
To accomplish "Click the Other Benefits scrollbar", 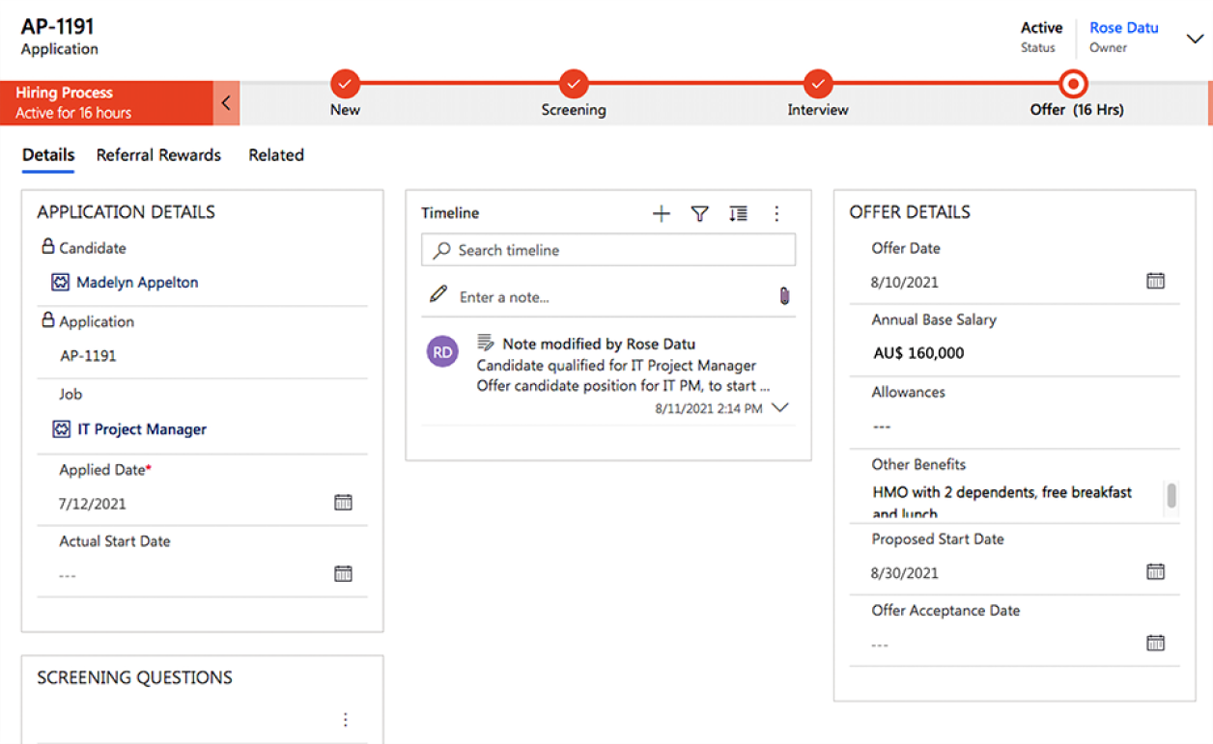I will 1171,496.
